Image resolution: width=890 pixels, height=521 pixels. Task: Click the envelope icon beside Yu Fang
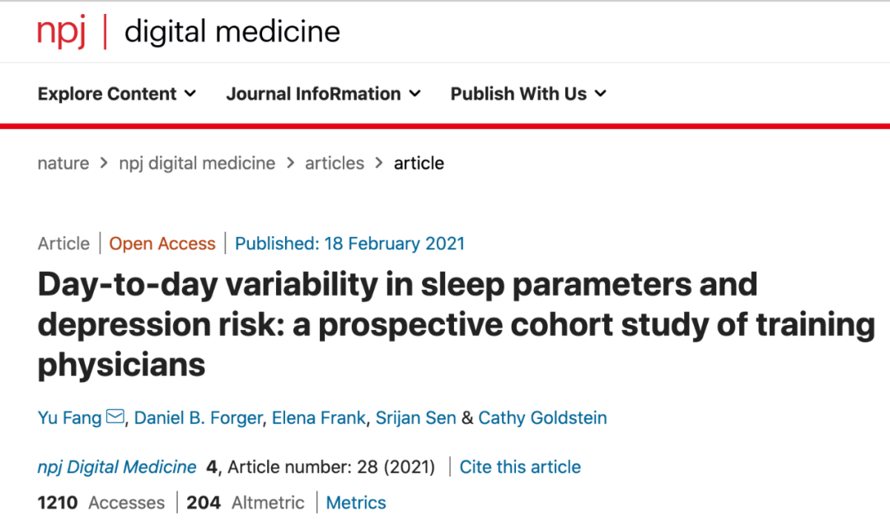115,417
